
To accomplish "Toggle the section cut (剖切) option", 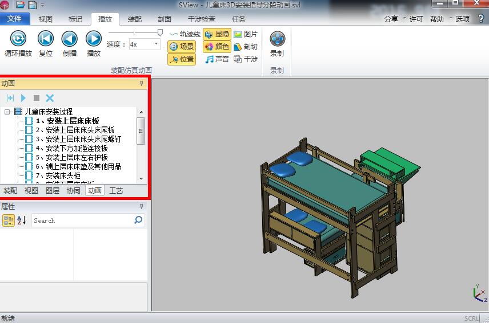I will [x=246, y=47].
